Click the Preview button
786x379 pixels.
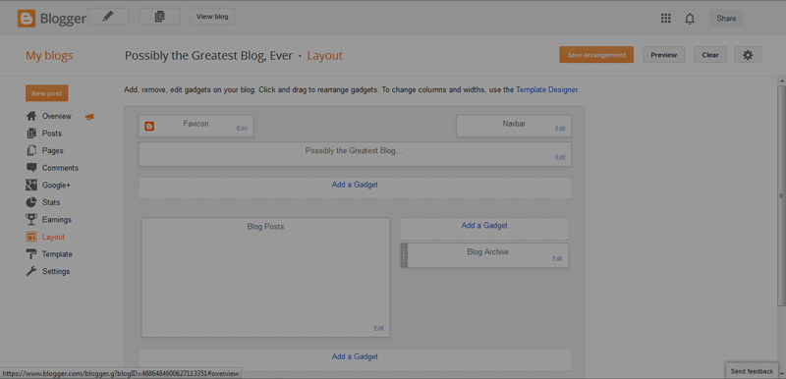click(x=664, y=55)
